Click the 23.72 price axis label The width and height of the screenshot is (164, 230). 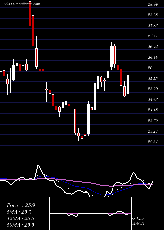point(153,121)
